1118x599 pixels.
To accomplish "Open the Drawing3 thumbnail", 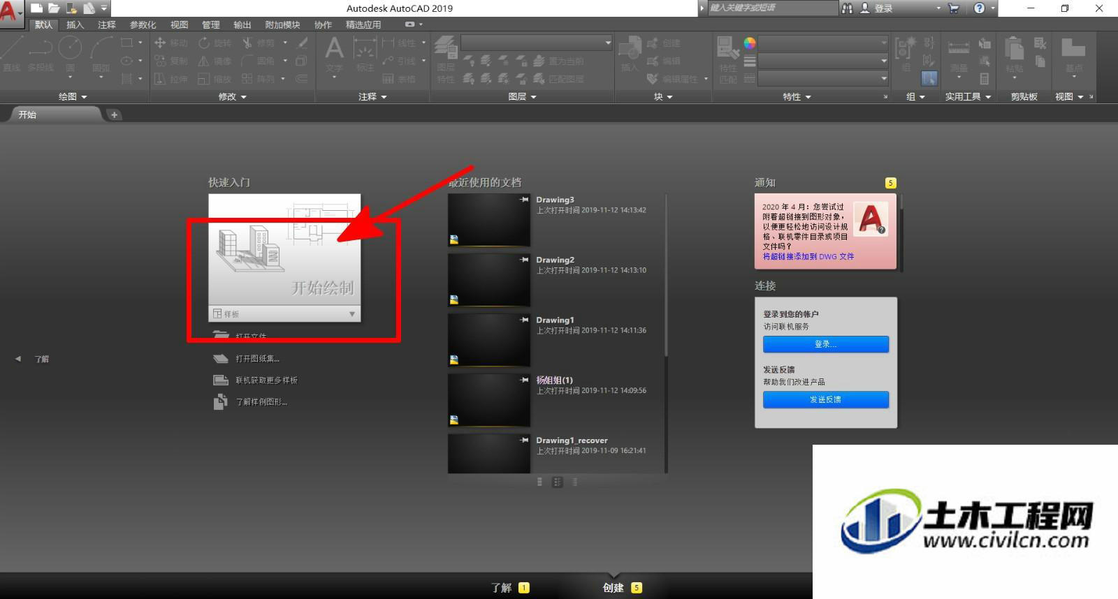I will [489, 220].
